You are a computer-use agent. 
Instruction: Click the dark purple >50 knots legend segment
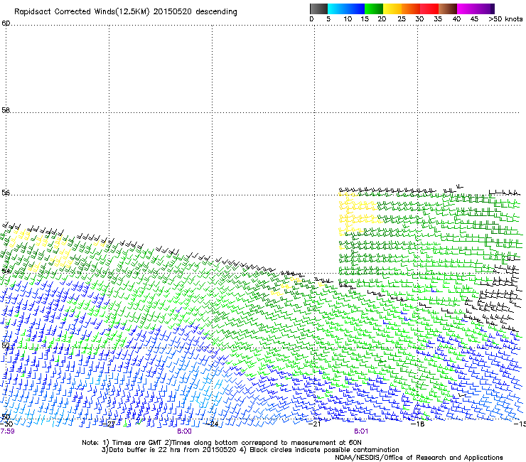pyautogui.click(x=492, y=9)
